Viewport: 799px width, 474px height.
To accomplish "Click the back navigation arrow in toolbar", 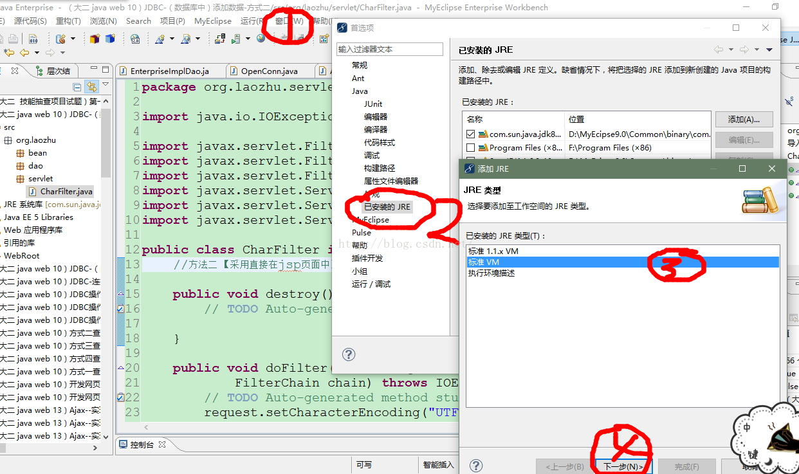I will click(24, 52).
